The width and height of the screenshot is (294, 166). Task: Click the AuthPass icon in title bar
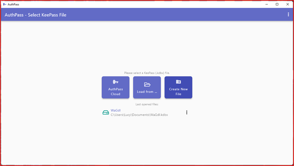(x=5, y=4)
